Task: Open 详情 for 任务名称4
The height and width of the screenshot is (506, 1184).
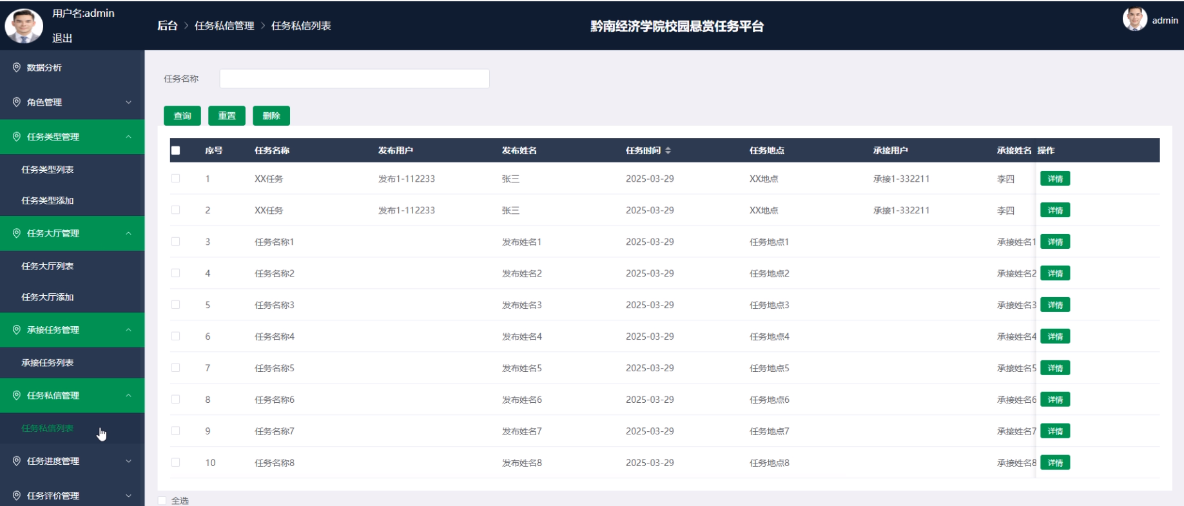Action: [x=1055, y=336]
